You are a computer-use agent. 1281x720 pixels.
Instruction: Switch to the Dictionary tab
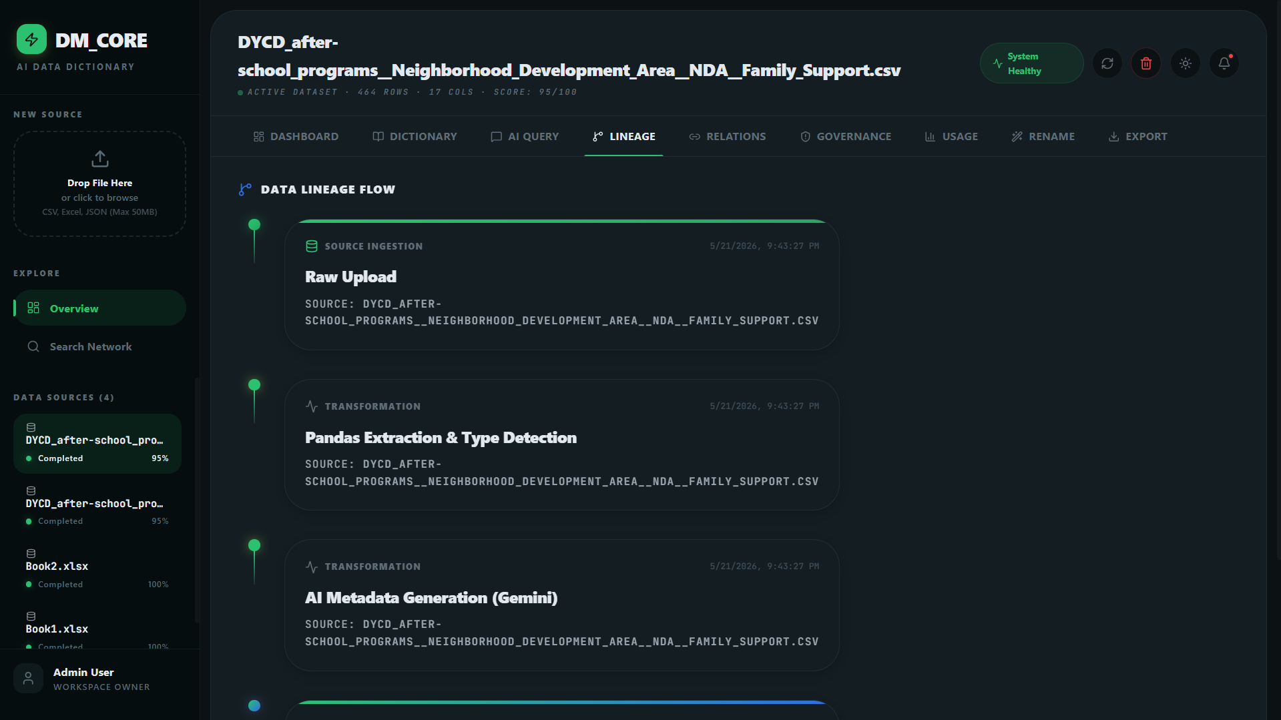(415, 136)
